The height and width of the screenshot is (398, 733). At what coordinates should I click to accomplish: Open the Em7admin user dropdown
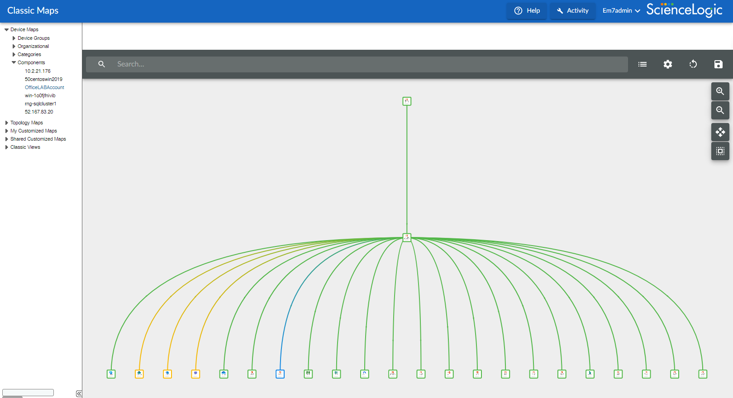tap(621, 10)
